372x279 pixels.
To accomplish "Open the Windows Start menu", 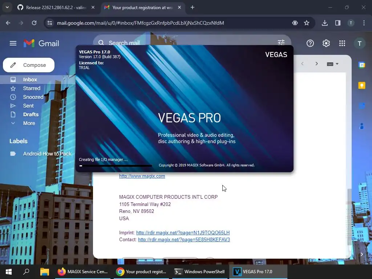I will coord(9,272).
